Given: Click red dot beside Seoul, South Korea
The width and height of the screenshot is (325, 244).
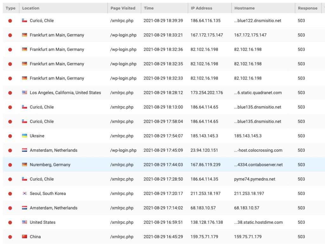Looking at the screenshot, I should (10, 194).
